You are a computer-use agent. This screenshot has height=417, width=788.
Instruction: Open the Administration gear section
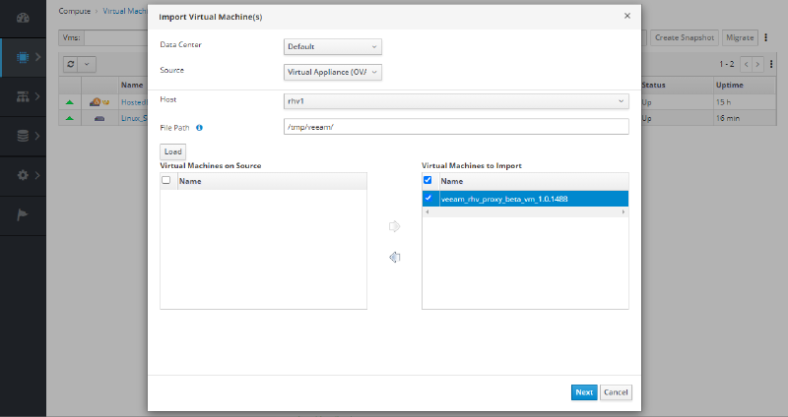23,175
